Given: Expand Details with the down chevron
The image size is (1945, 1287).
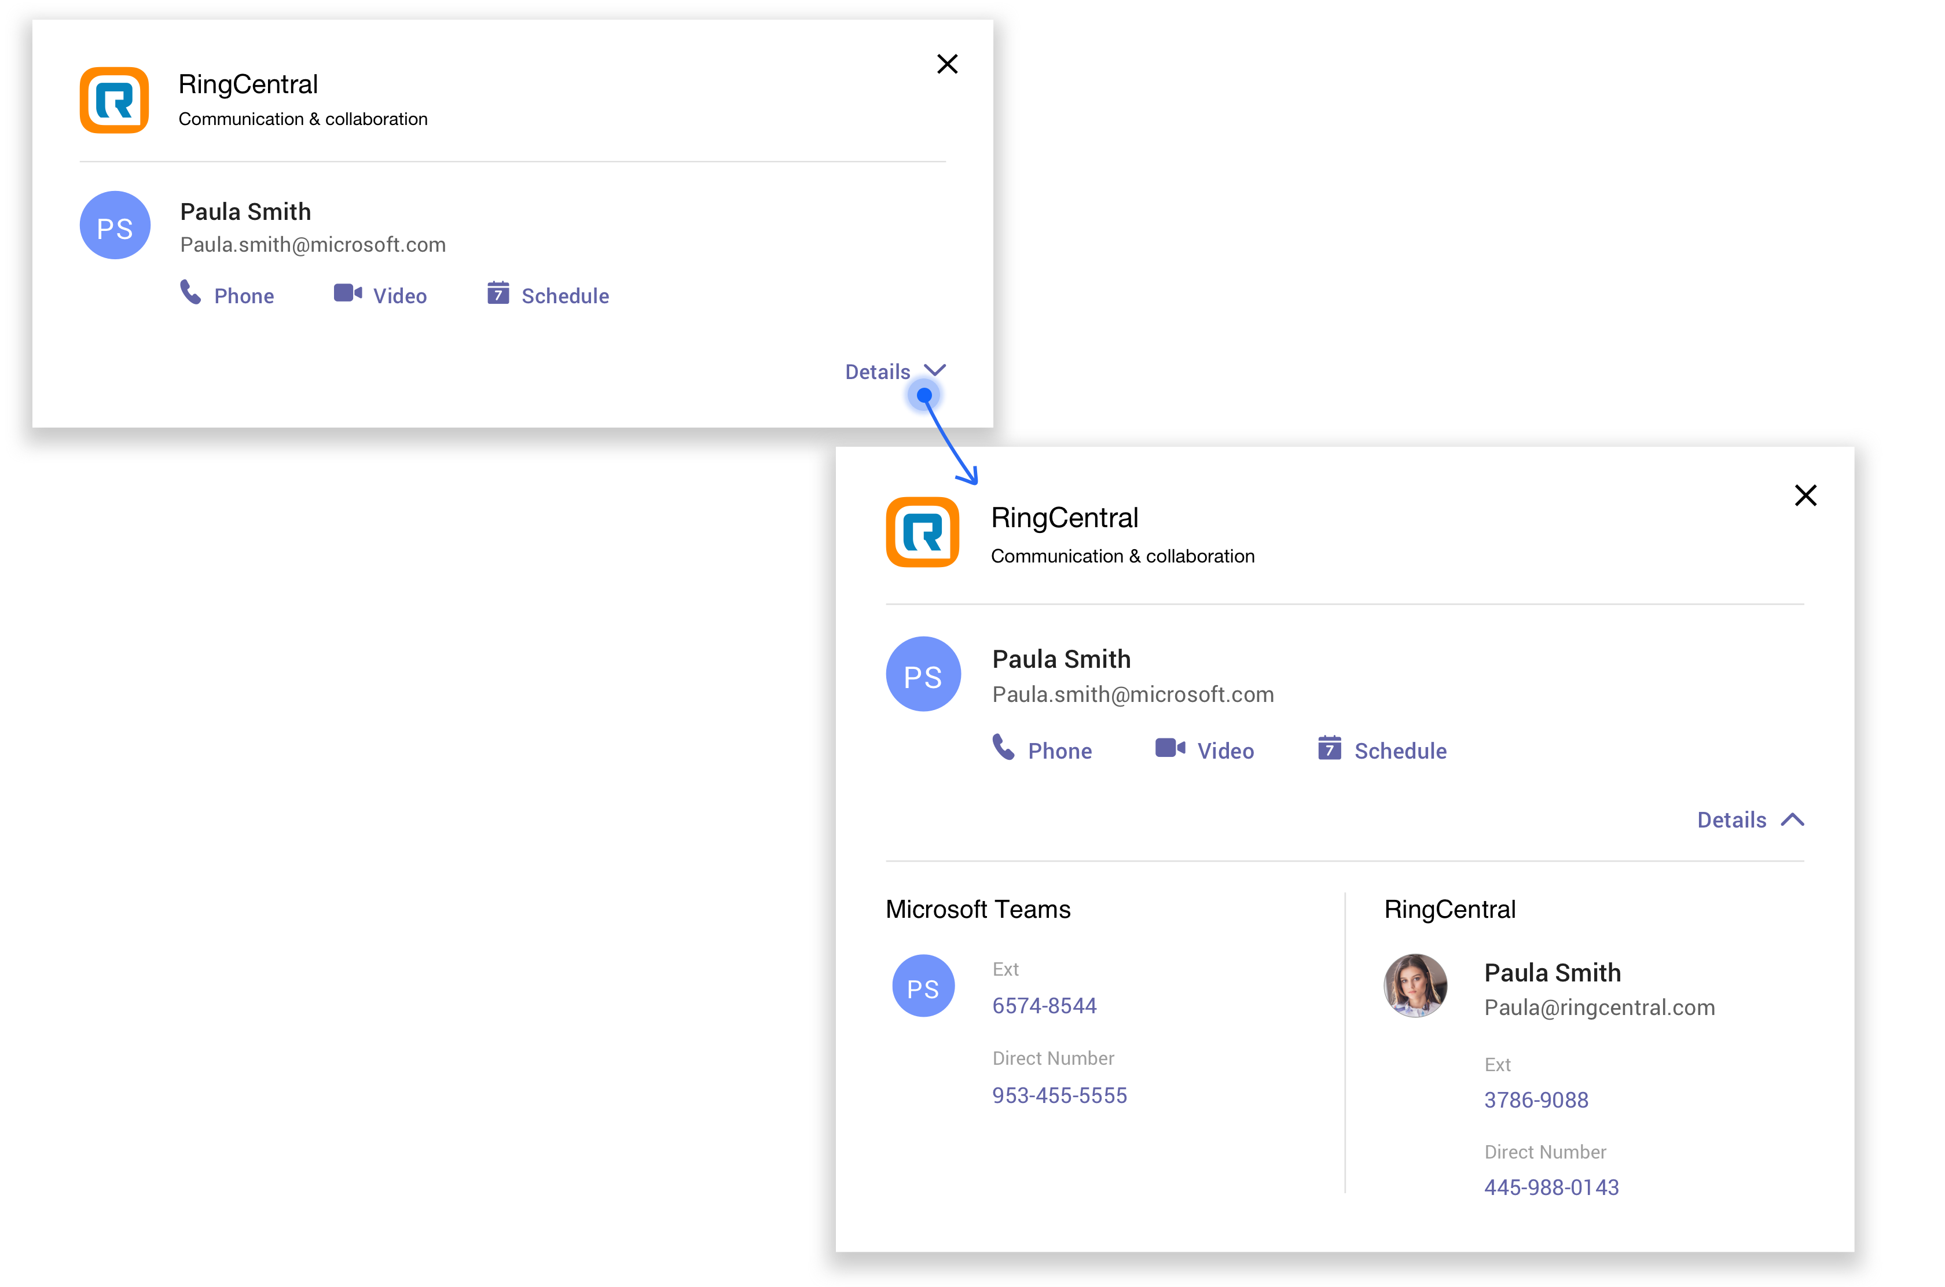Looking at the screenshot, I should coord(934,370).
